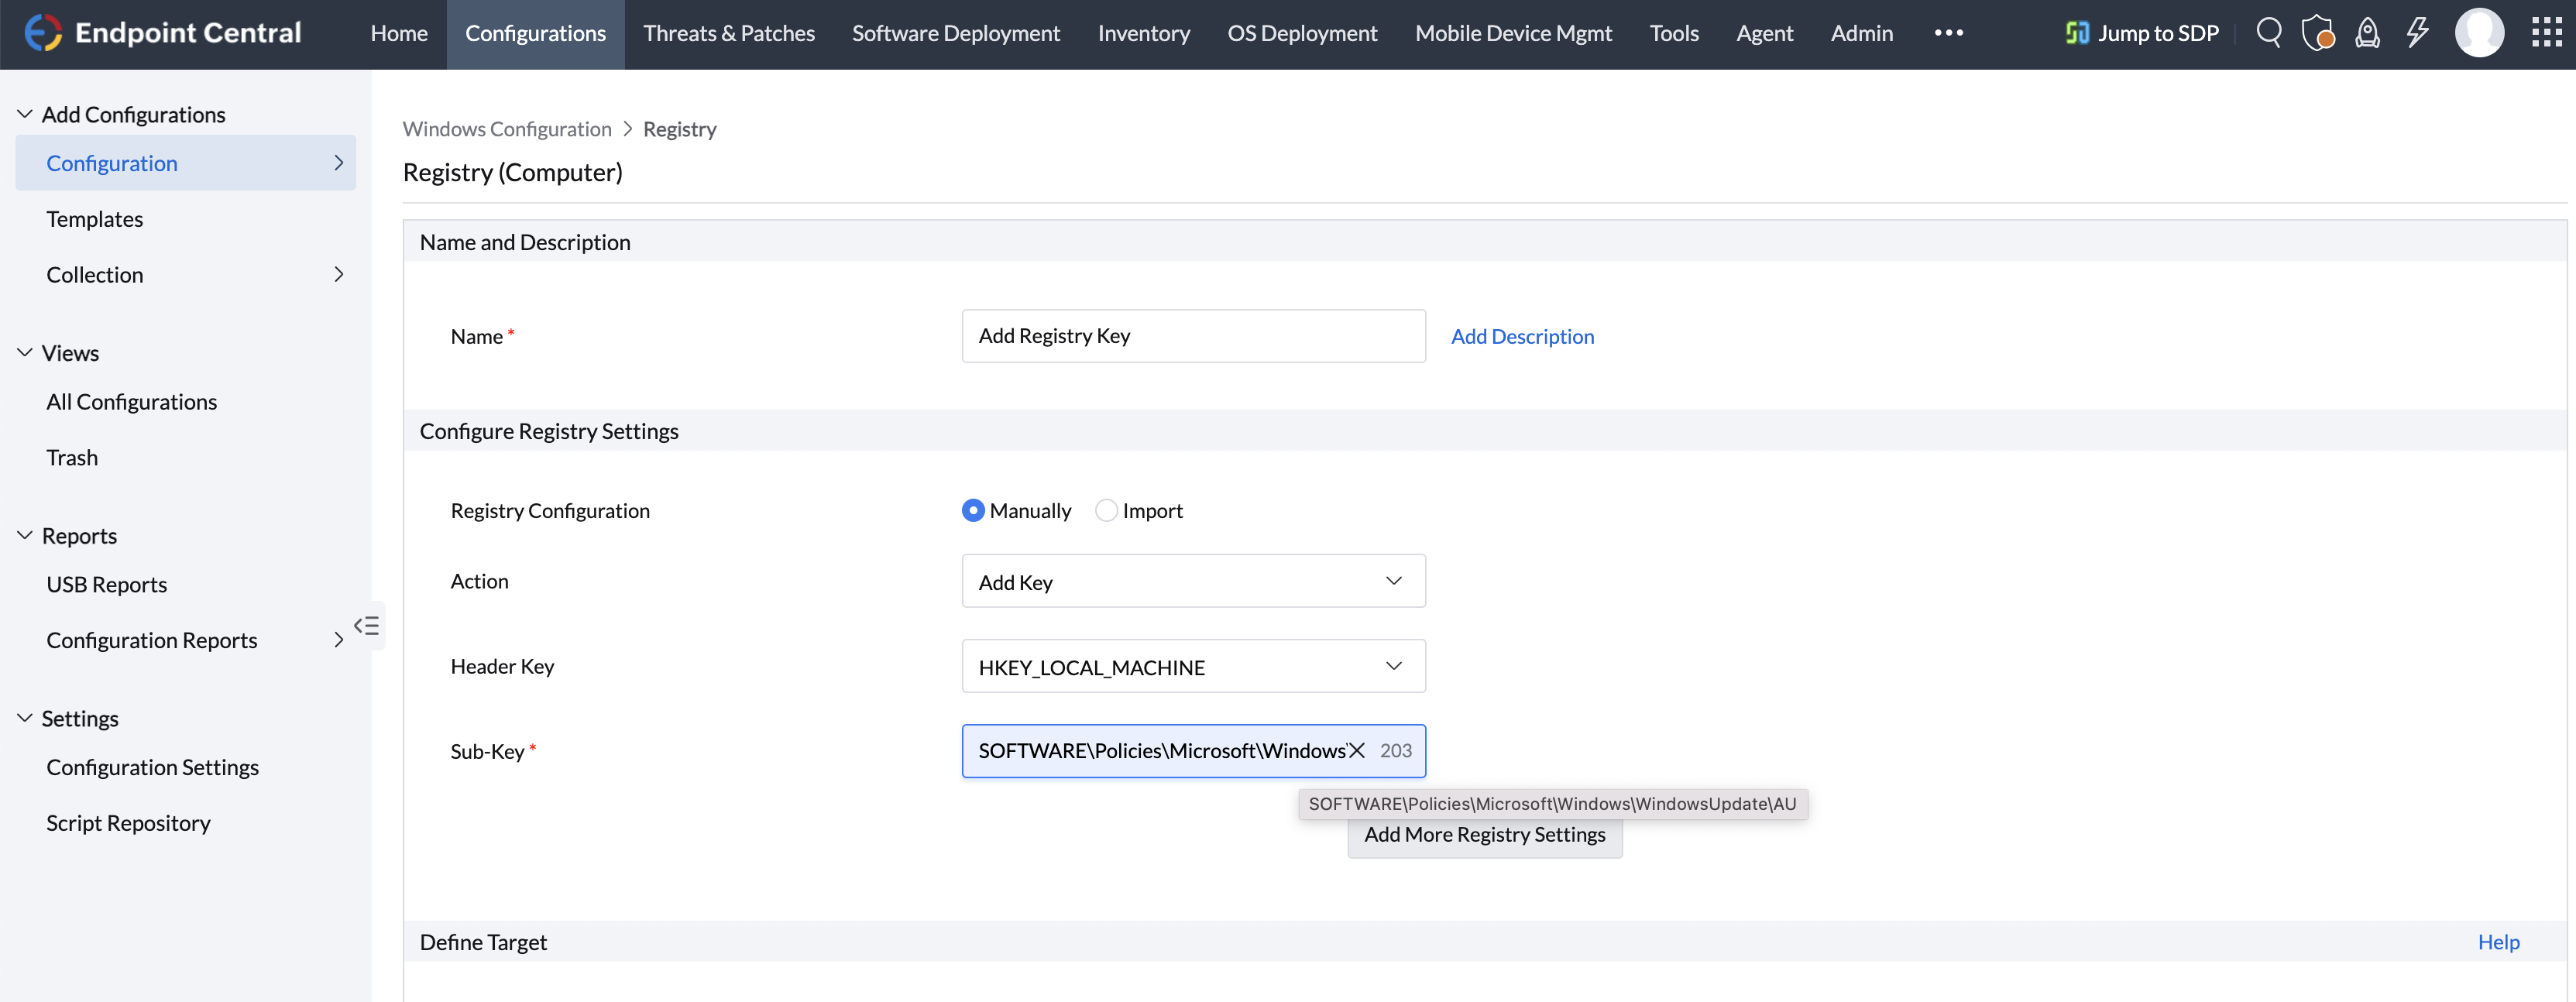Collapse the Add Configurations section
The height and width of the screenshot is (1002, 2576).
[x=25, y=115]
